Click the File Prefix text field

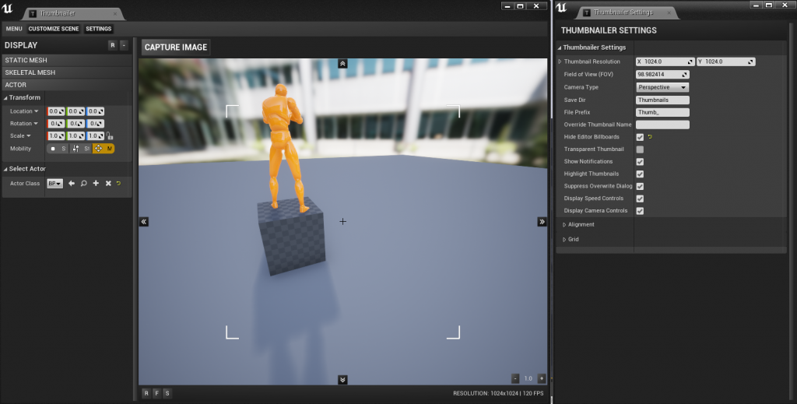pyautogui.click(x=662, y=112)
